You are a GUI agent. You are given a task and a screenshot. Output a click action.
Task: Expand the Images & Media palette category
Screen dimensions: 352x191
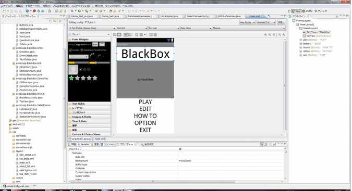point(89,117)
